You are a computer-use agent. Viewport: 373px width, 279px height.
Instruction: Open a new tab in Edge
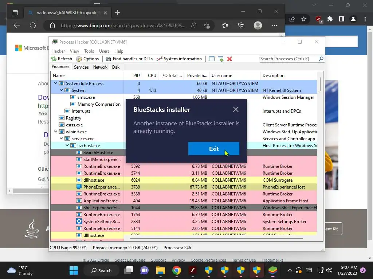(x=117, y=13)
